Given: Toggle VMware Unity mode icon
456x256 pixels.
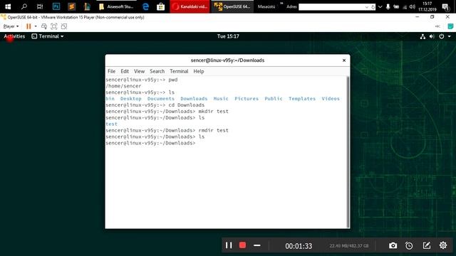Looking at the screenshot, I should click(x=64, y=26).
